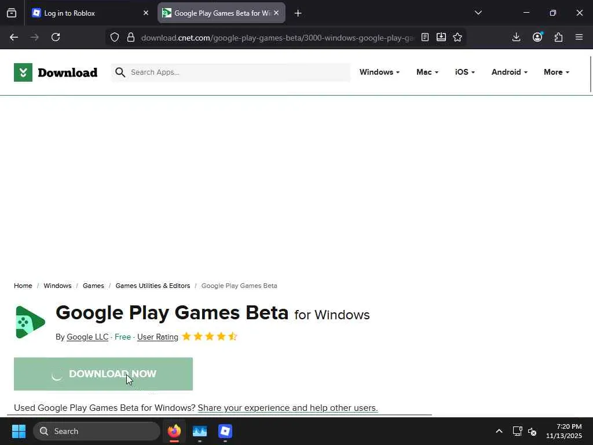Click the Free price label
Viewport: 593px width, 445px height.
[123, 337]
